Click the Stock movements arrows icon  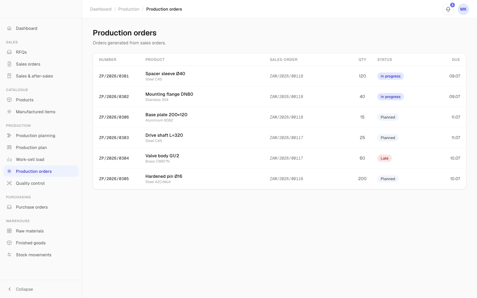[x=9, y=255]
